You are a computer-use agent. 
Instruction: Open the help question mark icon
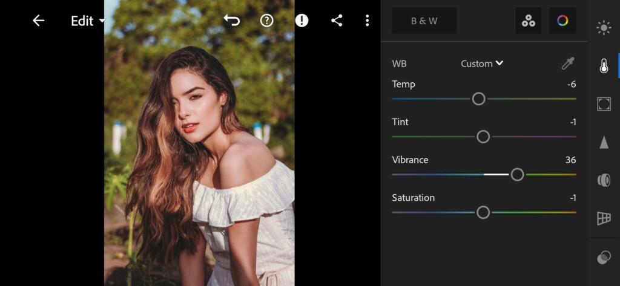pyautogui.click(x=267, y=21)
